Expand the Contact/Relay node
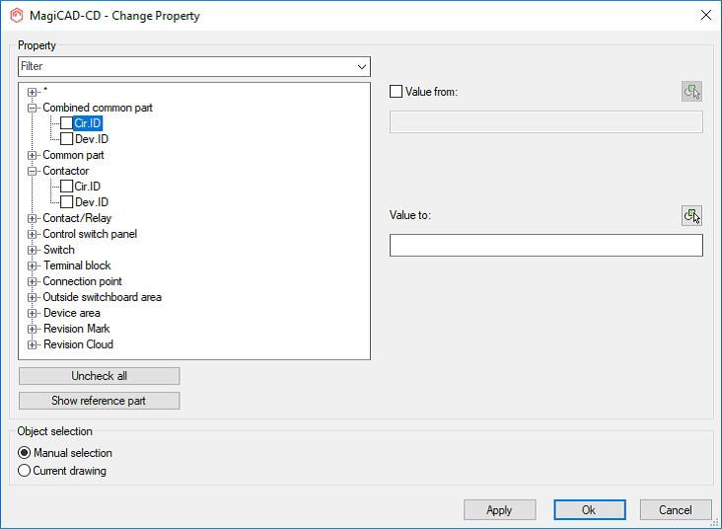 tap(32, 218)
